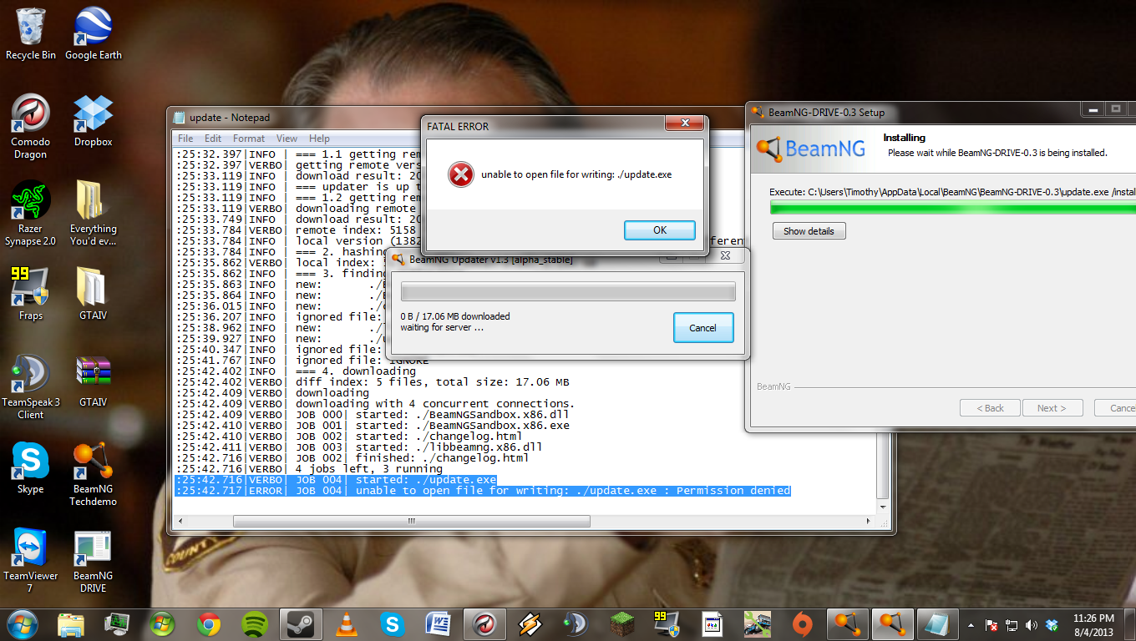This screenshot has height=641, width=1136.
Task: Open the Action Center flag in tray
Action: pos(992,624)
